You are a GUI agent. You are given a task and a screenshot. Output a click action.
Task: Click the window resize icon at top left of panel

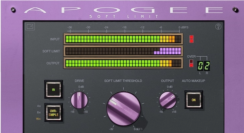click(30, 26)
